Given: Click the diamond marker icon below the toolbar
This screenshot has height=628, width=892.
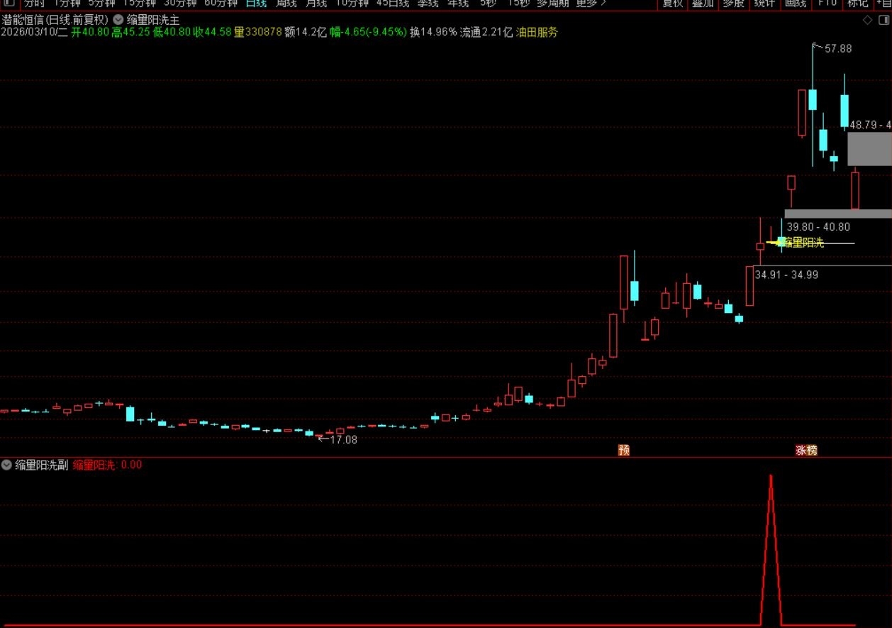Looking at the screenshot, I should point(868,19).
